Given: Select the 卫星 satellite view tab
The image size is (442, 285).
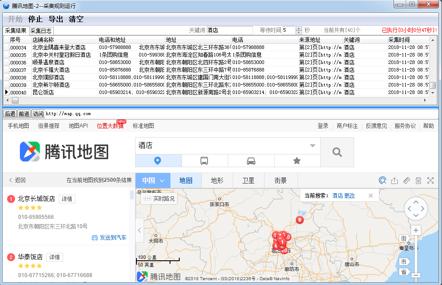Looking at the screenshot, I should pyautogui.click(x=248, y=180).
